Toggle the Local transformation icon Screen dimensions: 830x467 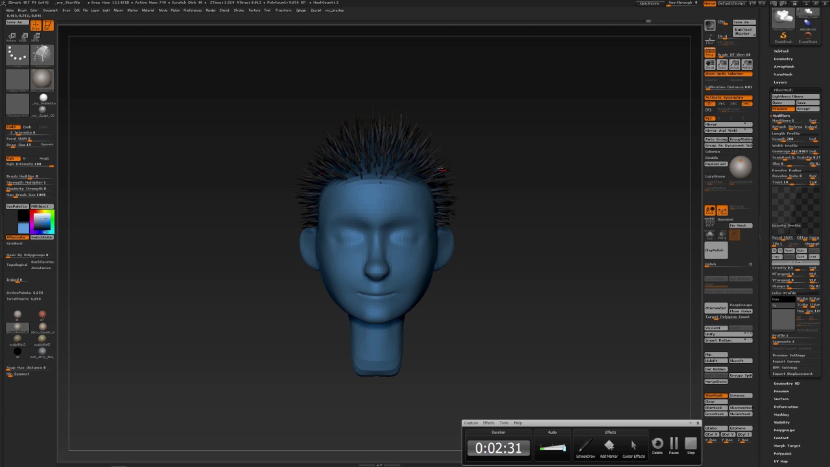click(x=710, y=210)
